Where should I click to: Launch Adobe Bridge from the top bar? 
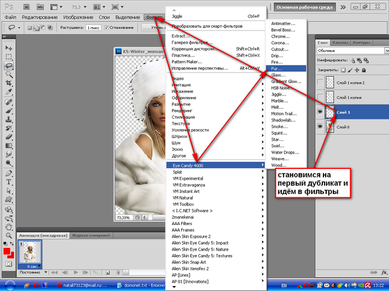coord(26,7)
